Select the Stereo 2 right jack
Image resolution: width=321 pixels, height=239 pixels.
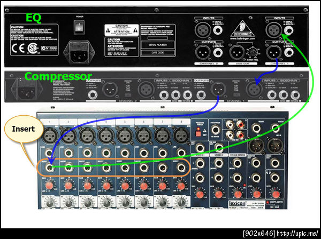click(218, 178)
